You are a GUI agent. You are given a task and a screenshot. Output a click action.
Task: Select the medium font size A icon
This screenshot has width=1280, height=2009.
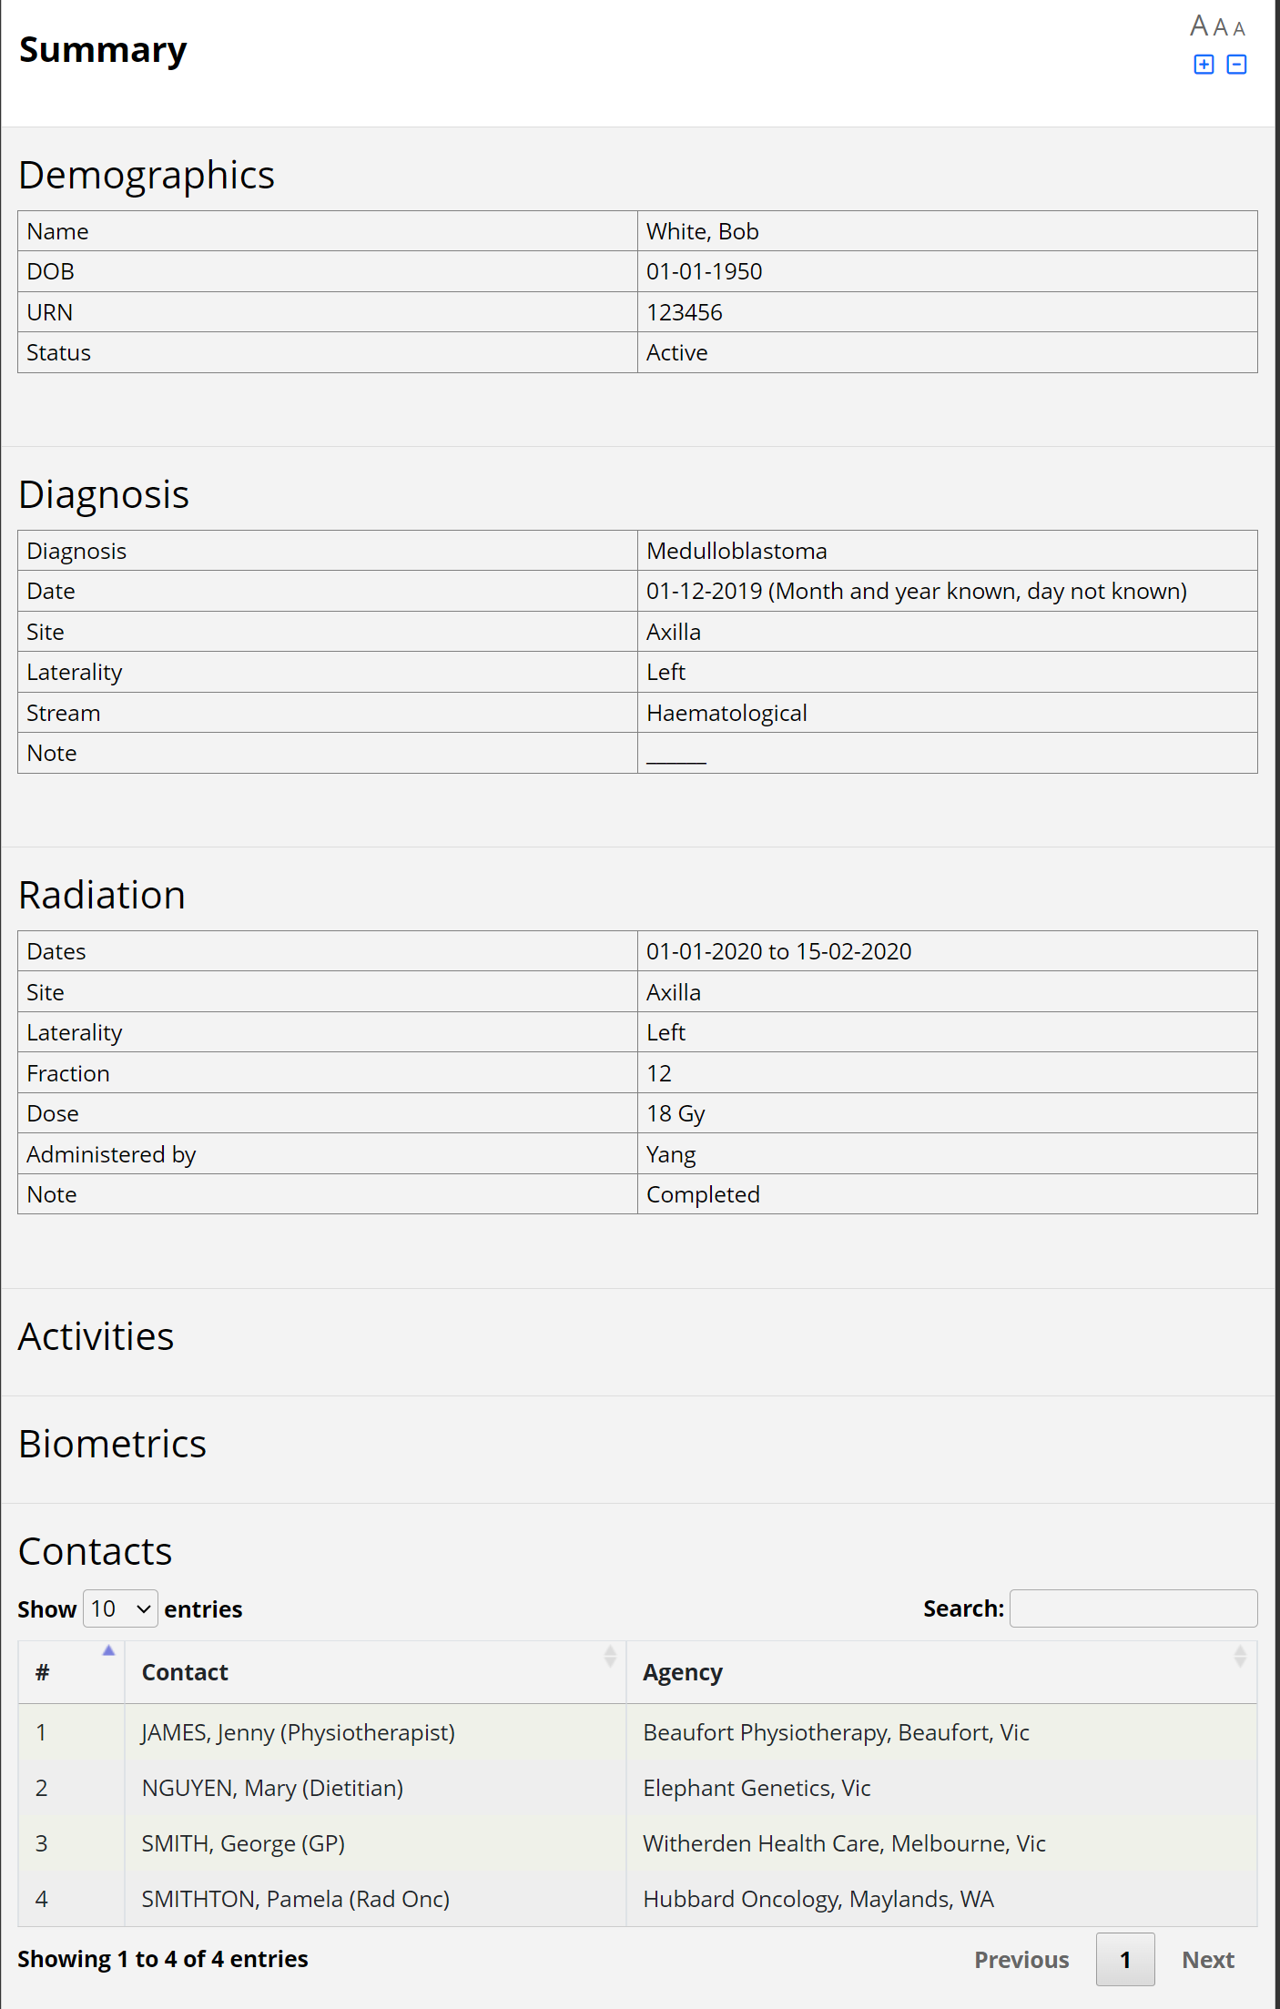(1220, 27)
